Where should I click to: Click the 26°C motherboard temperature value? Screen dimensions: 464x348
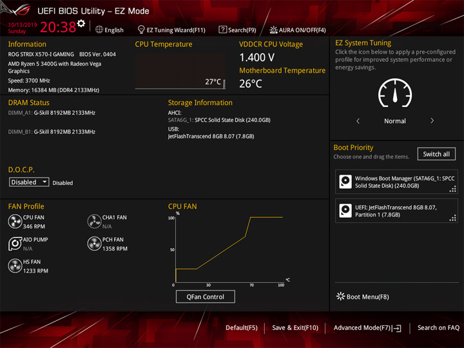click(x=251, y=84)
